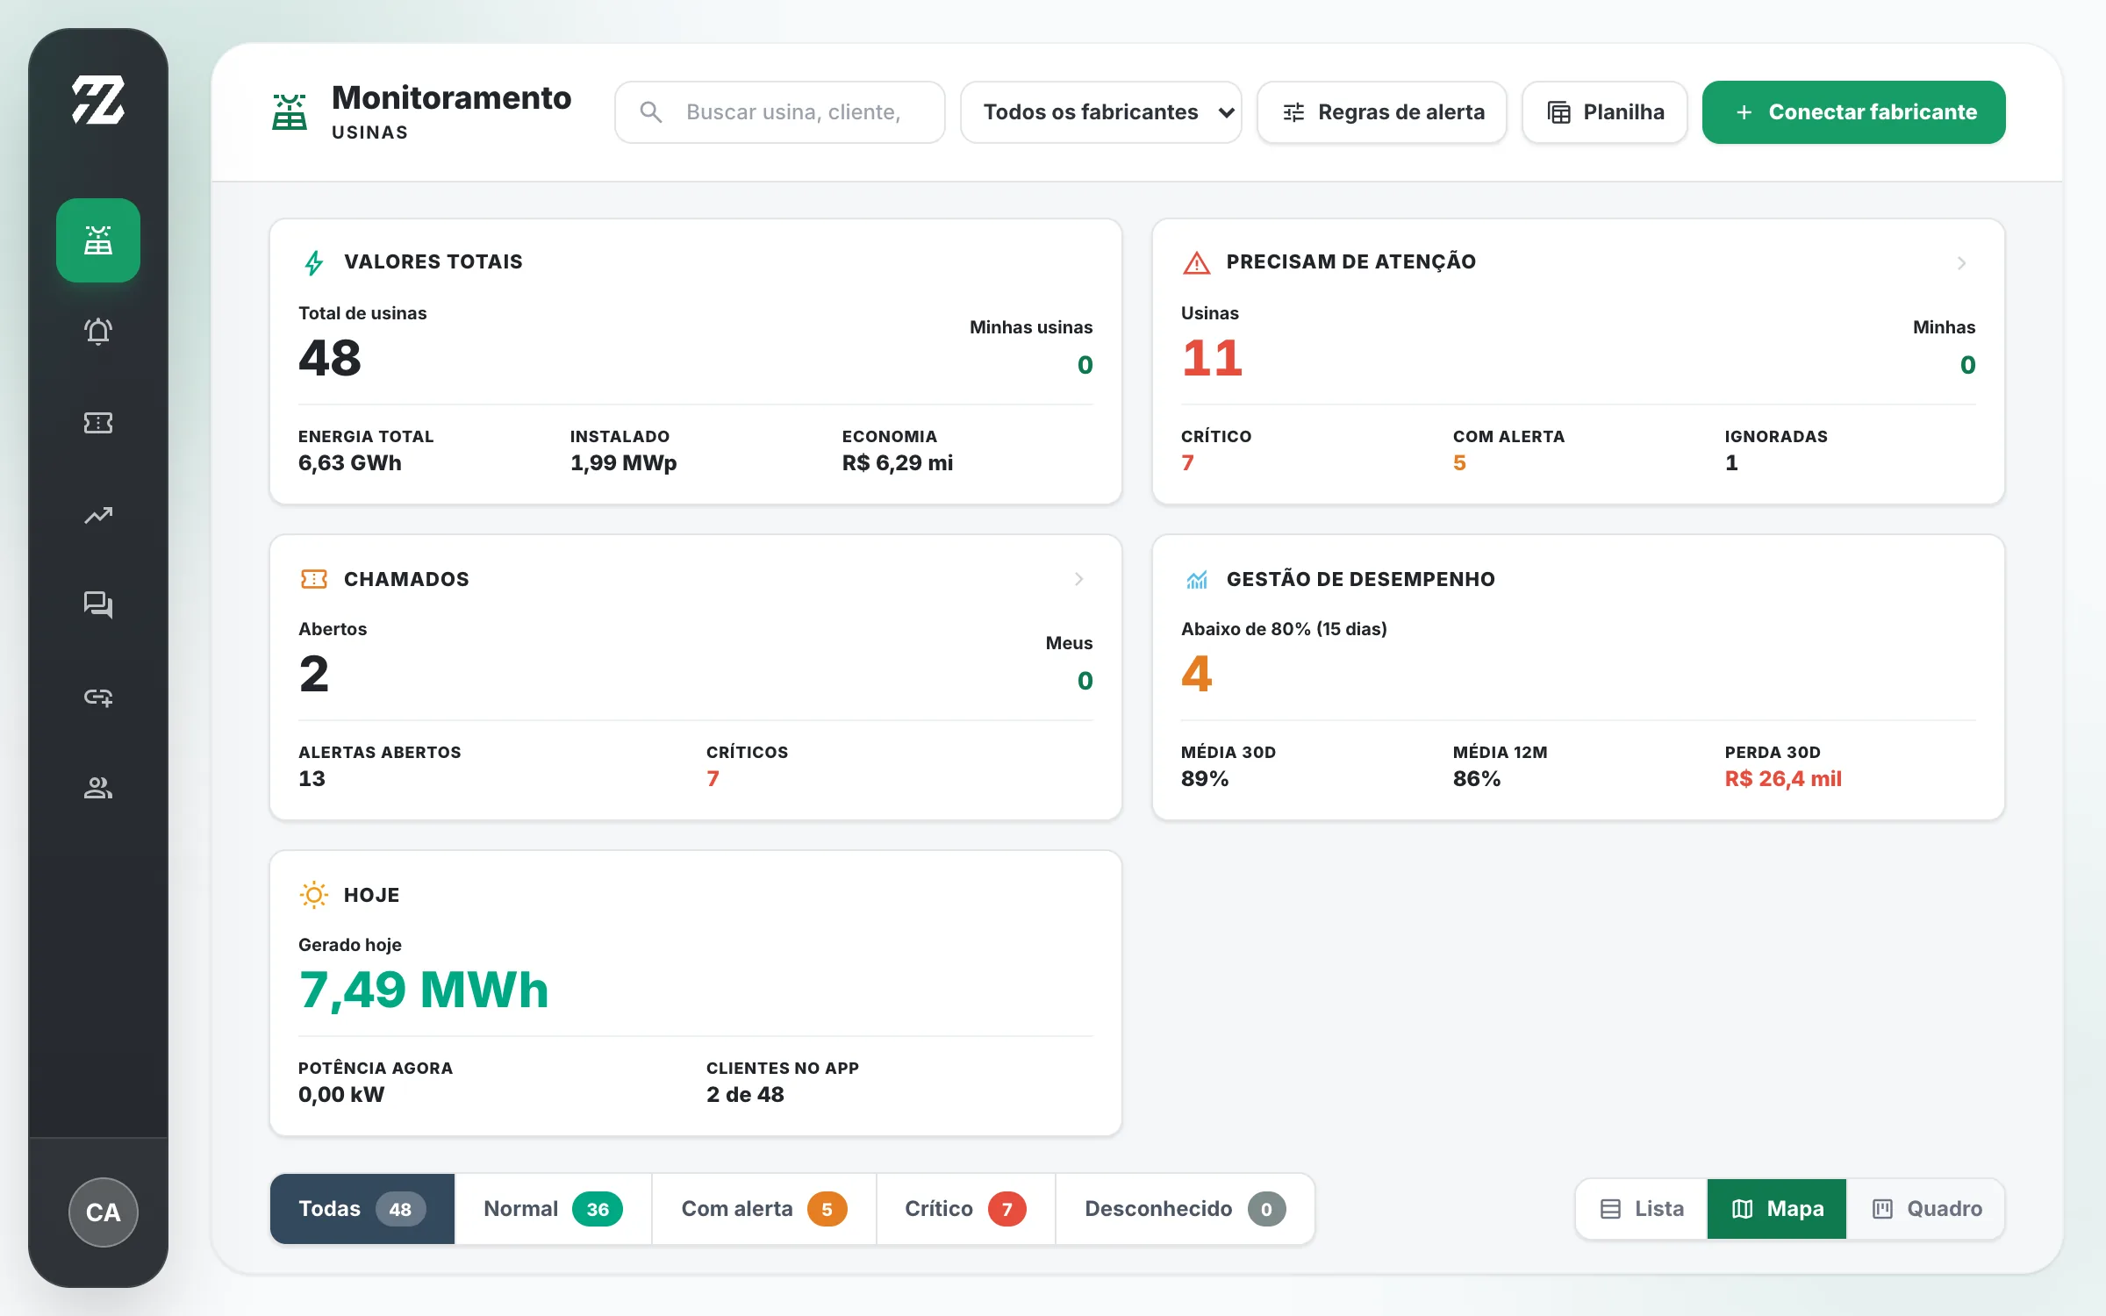Click the sun icon in Hoje card
This screenshot has width=2106, height=1316.
(x=314, y=895)
